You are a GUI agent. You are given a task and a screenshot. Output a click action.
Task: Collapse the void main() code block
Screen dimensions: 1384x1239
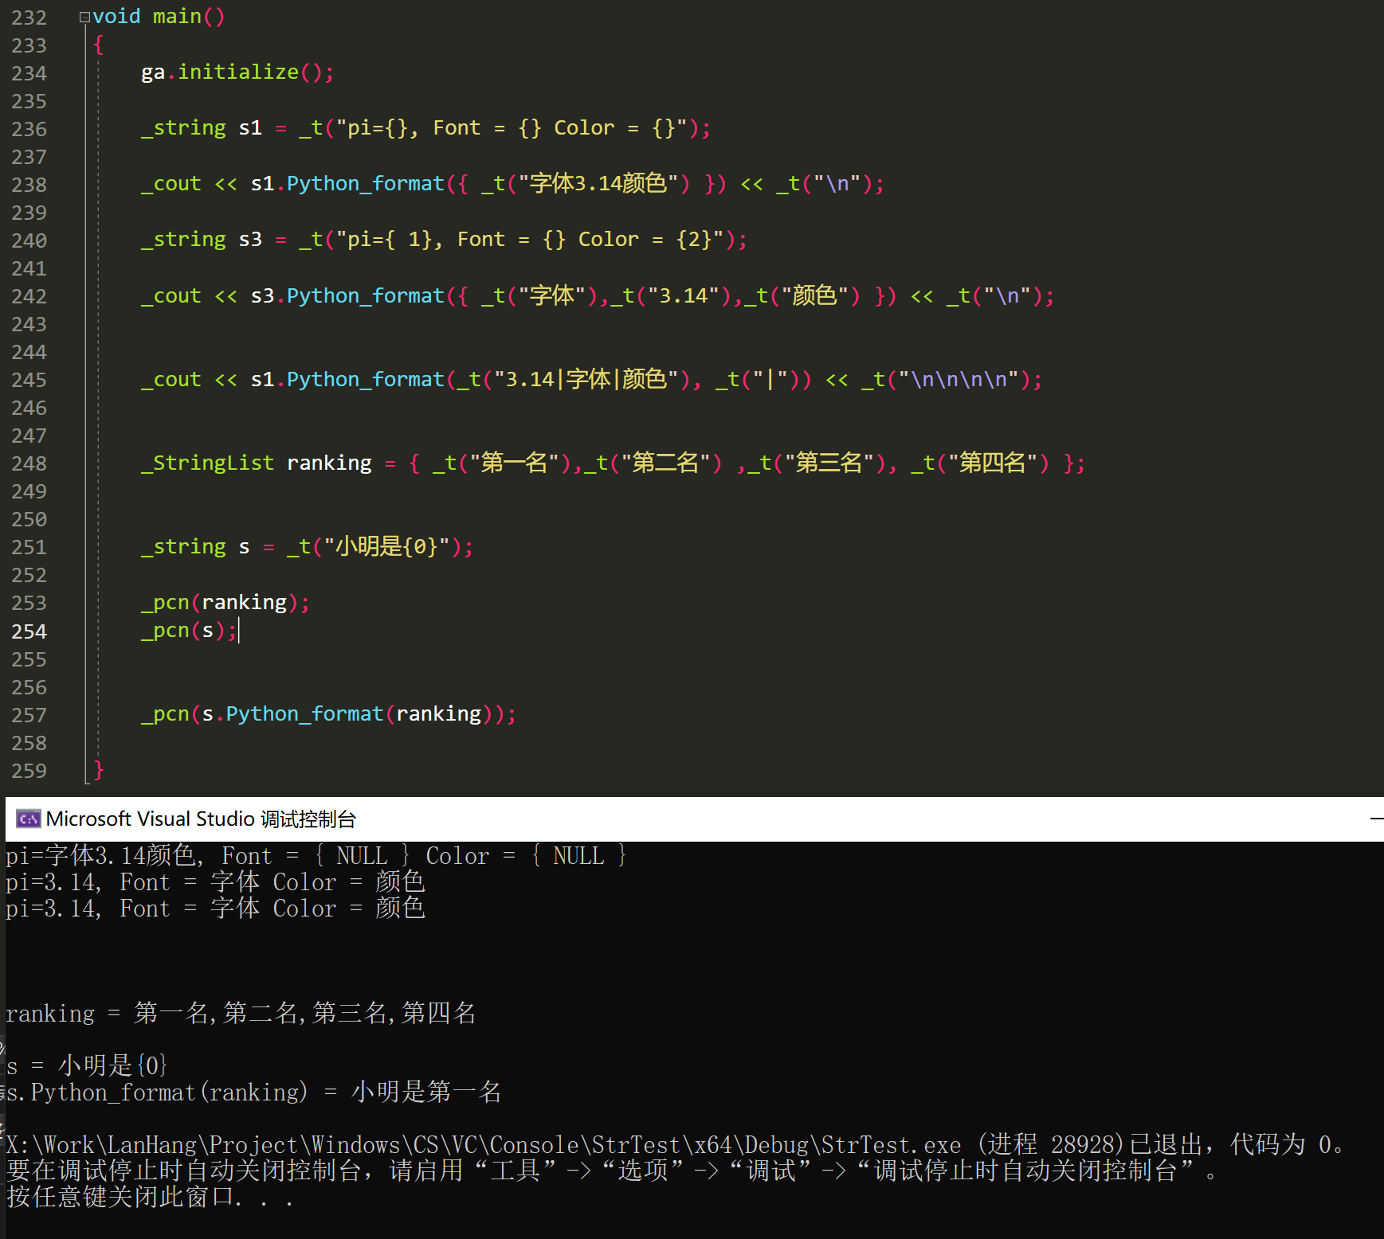click(x=84, y=17)
